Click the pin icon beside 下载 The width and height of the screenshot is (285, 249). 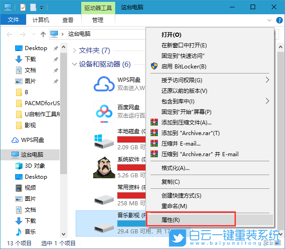[56, 59]
